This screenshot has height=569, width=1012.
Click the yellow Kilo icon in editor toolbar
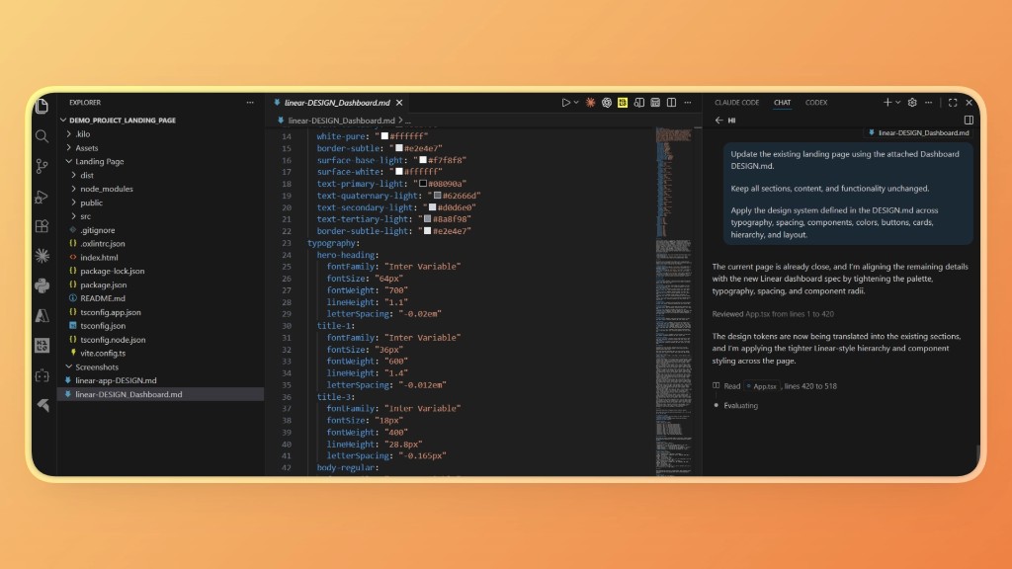pyautogui.click(x=623, y=103)
